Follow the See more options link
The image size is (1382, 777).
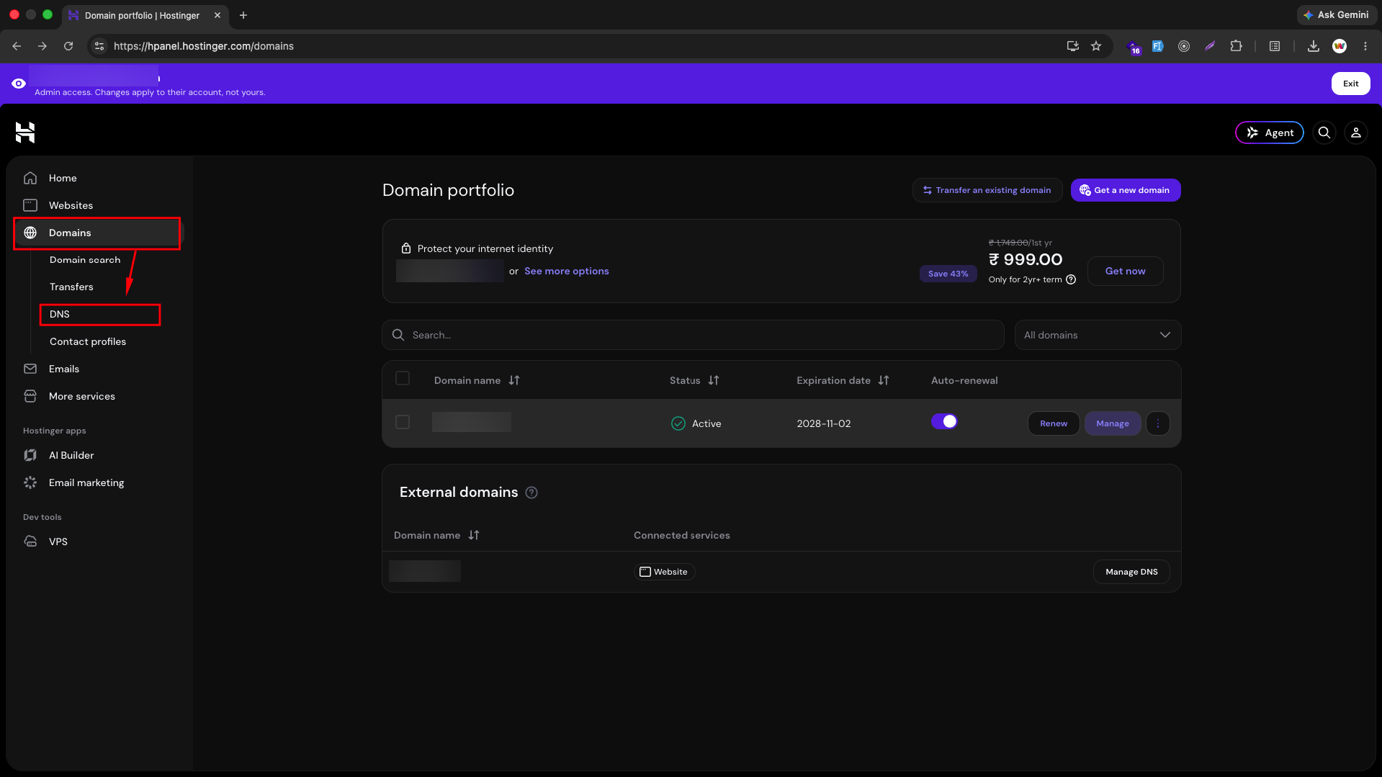pos(566,271)
